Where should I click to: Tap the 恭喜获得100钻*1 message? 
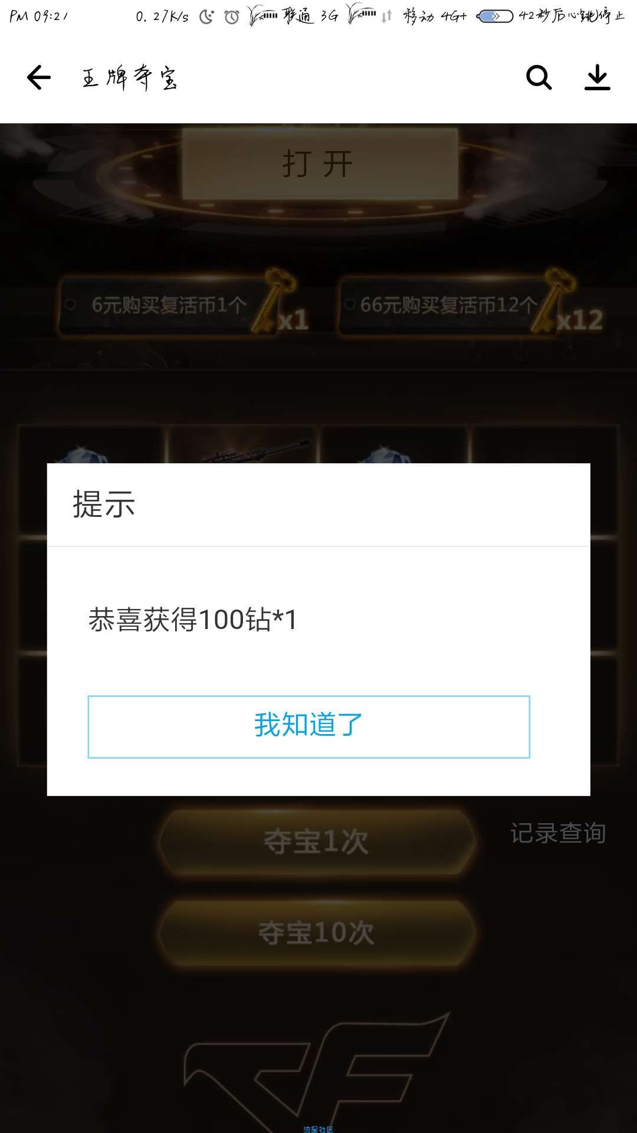(193, 620)
